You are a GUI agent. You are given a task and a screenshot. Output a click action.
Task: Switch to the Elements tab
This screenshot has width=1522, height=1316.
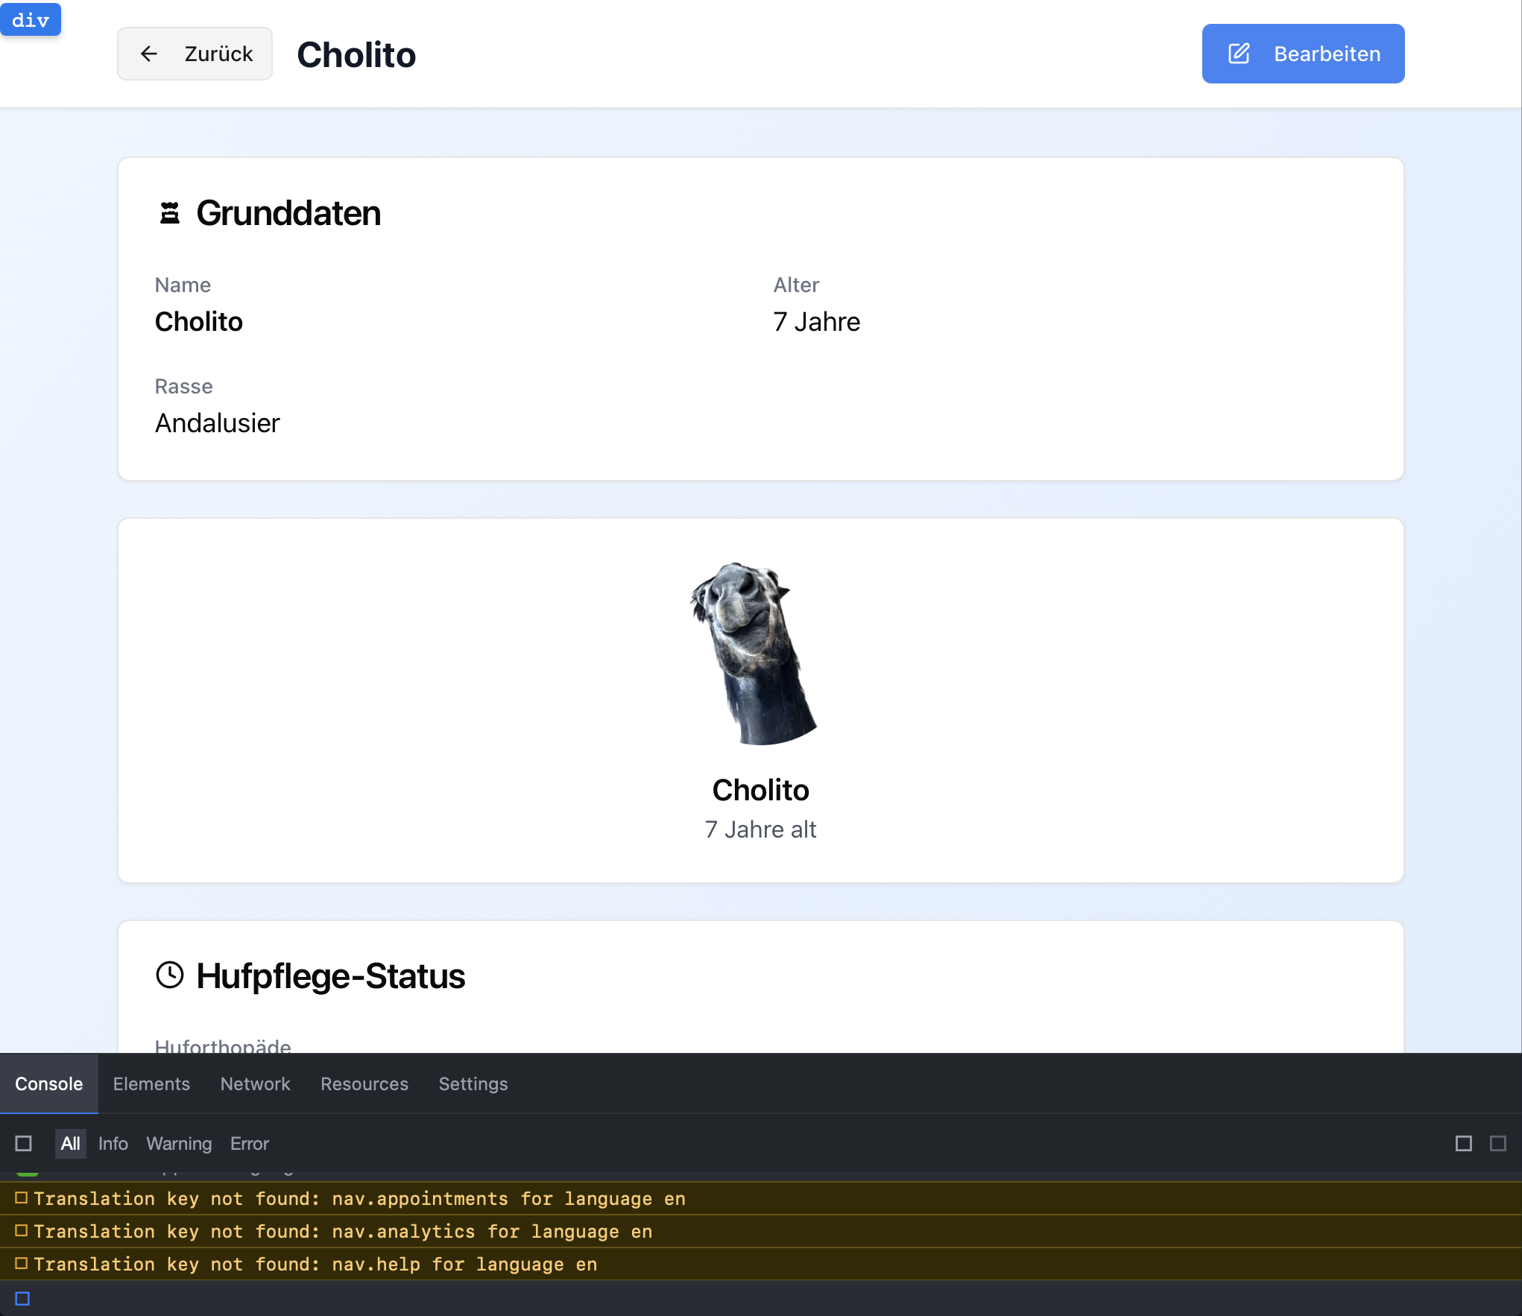151,1084
